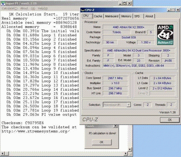Minimize the CPU-Z window
The width and height of the screenshot is (181, 157).
[x=169, y=10]
